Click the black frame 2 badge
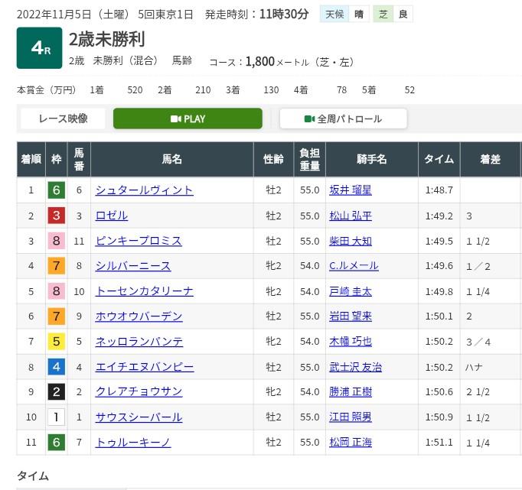522x490 pixels. 56,392
